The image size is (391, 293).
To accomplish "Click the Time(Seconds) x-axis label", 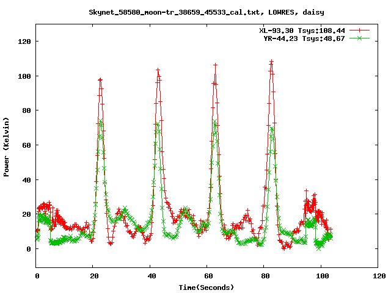I will (206, 288).
